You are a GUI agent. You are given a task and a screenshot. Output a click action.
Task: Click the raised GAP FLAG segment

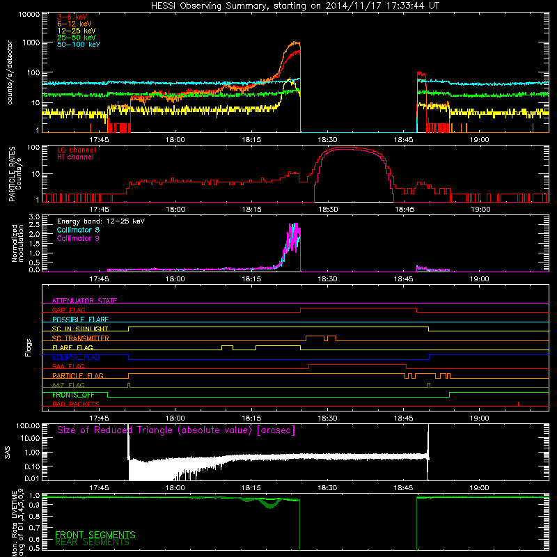359,308
